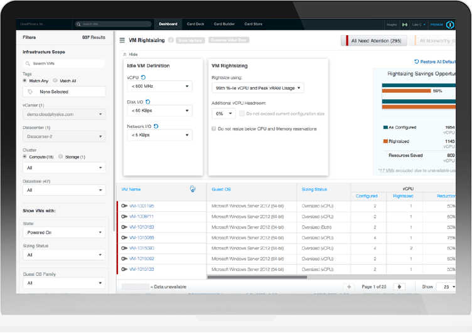472x333 pixels.
Task: Open the VM-1001195 link
Action: [x=141, y=206]
